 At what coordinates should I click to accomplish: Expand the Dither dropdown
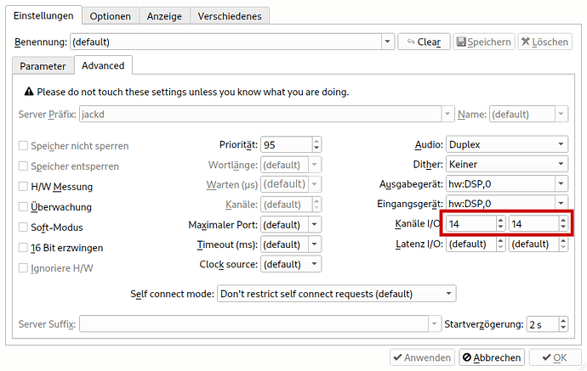click(x=507, y=164)
